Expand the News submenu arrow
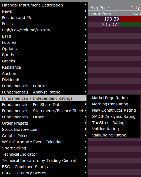 tap(85, 11)
